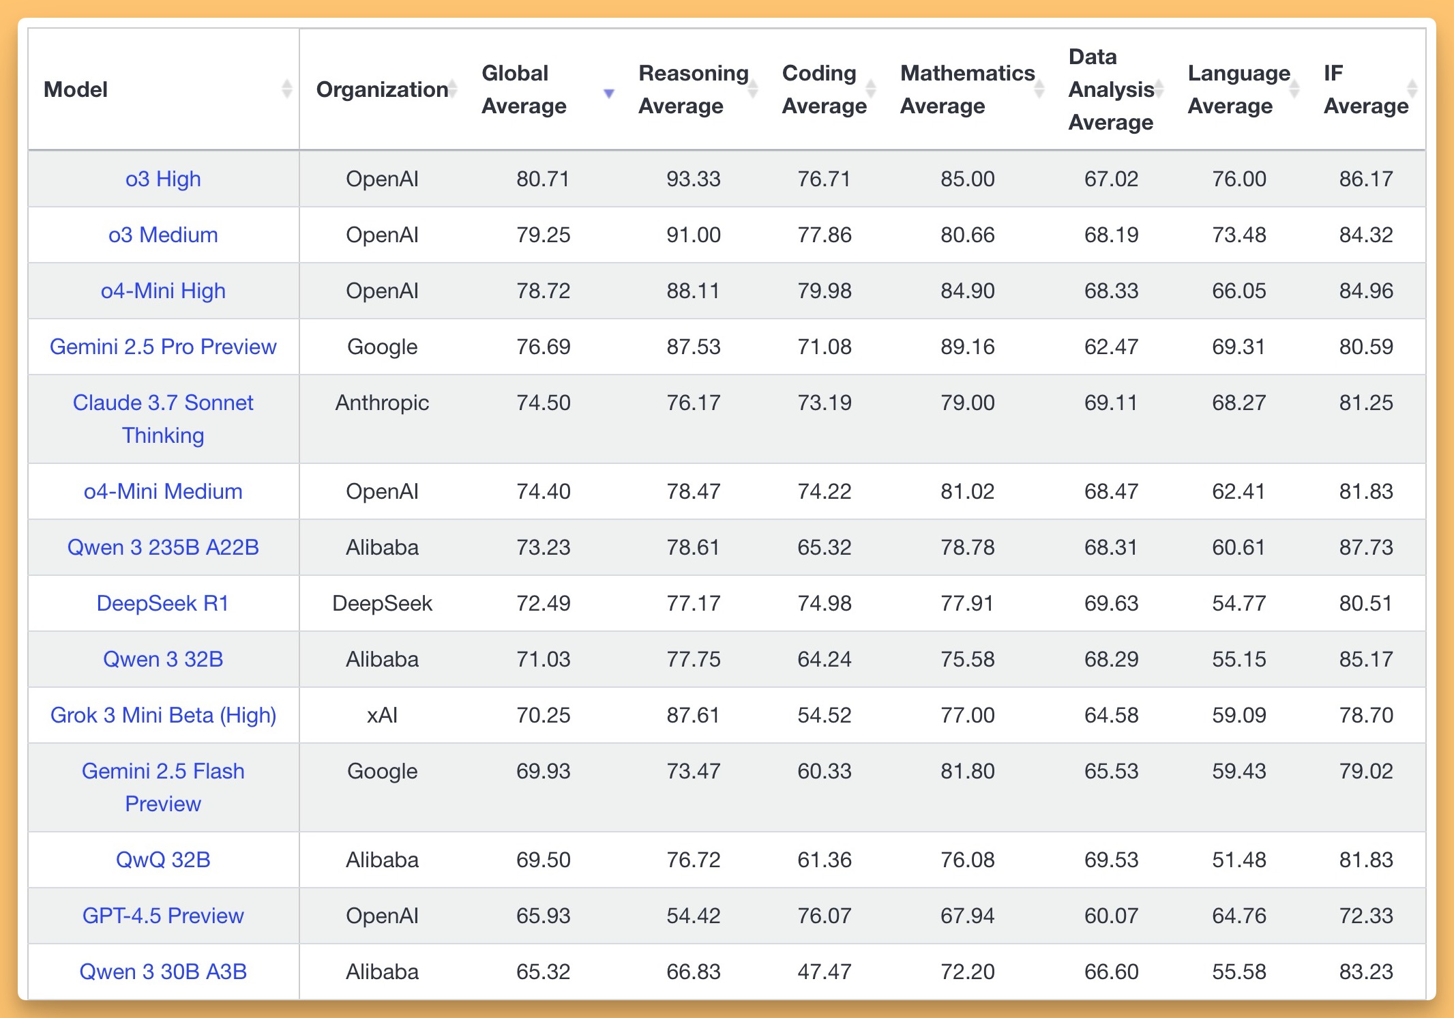
Task: Open the o3 High model link
Action: coord(163,179)
